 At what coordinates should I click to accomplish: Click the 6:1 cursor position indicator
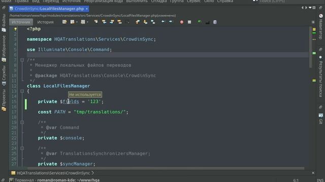point(296,180)
